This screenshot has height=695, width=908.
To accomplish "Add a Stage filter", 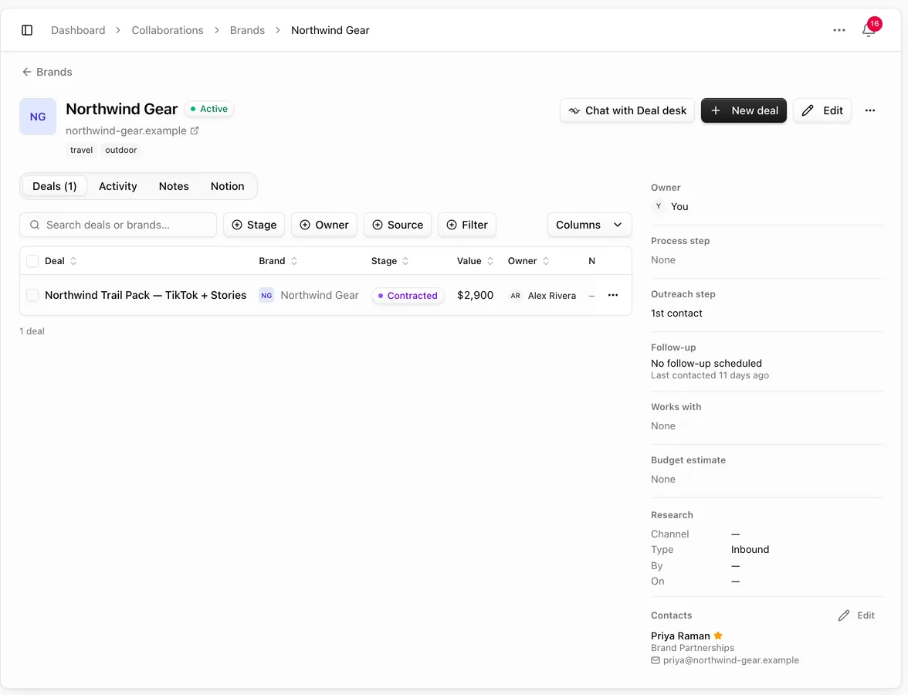I will (254, 225).
